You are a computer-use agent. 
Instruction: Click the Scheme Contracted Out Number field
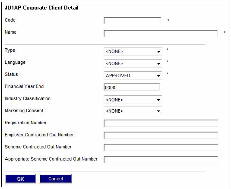(x=161, y=147)
